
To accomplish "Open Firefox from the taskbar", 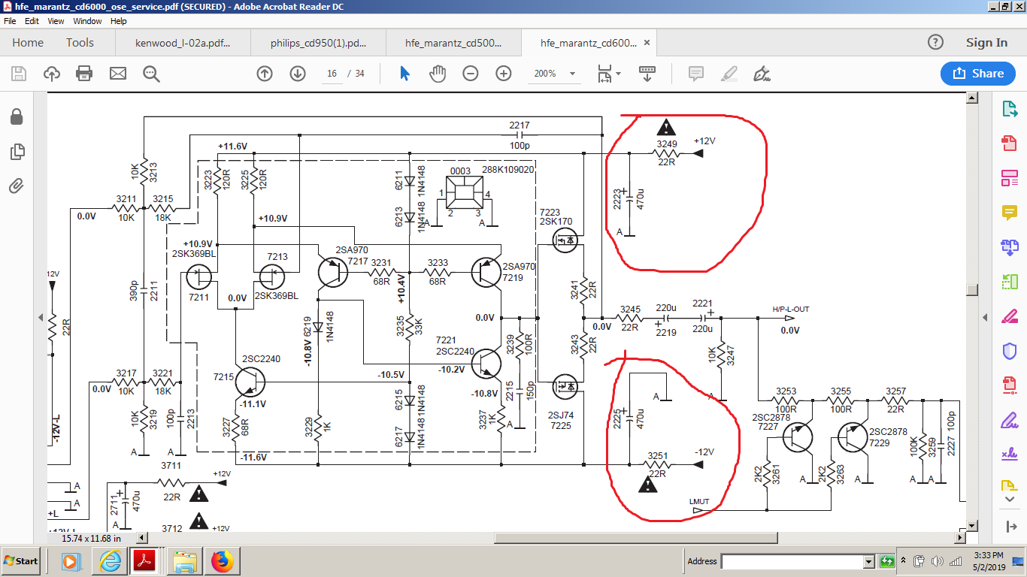I will click(x=222, y=561).
